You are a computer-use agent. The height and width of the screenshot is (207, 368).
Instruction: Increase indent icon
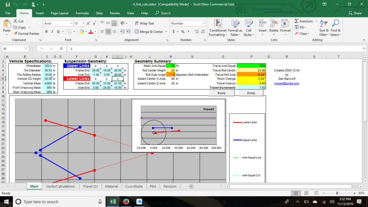pyautogui.click(x=128, y=31)
